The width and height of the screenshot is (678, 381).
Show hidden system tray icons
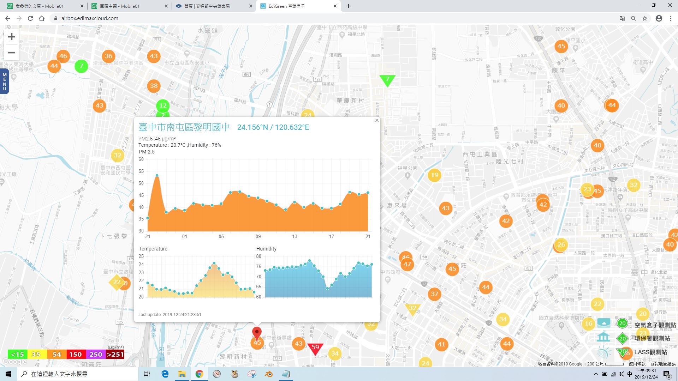pos(596,374)
